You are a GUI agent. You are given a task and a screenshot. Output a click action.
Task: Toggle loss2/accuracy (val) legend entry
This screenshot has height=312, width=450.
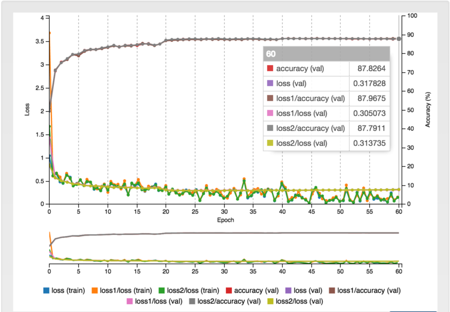225,301
